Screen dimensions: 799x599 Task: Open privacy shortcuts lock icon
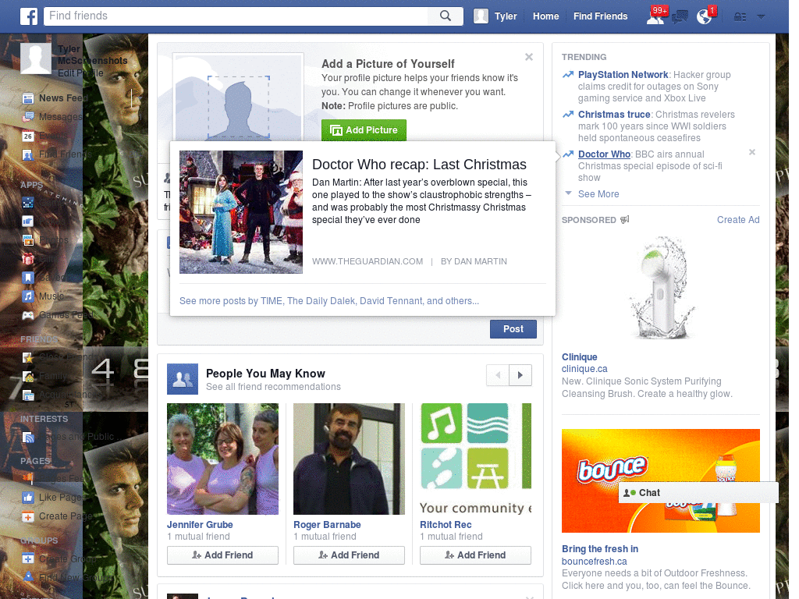coord(740,17)
